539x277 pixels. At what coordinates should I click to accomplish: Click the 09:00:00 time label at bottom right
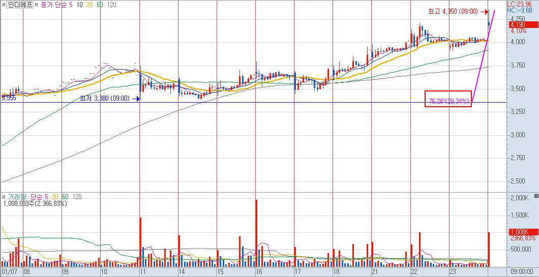(523, 272)
